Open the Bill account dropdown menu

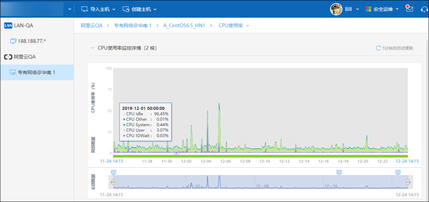(357, 9)
